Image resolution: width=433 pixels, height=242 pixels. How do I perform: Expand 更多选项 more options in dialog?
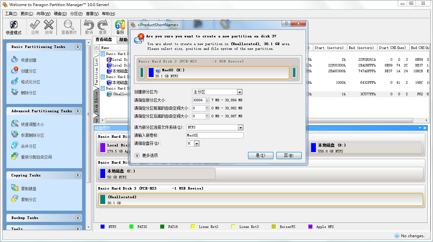click(137, 155)
